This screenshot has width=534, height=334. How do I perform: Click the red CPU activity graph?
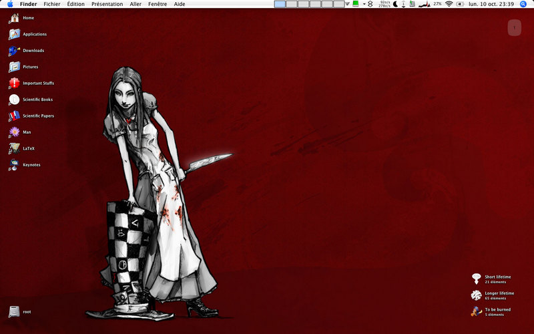pos(425,4)
